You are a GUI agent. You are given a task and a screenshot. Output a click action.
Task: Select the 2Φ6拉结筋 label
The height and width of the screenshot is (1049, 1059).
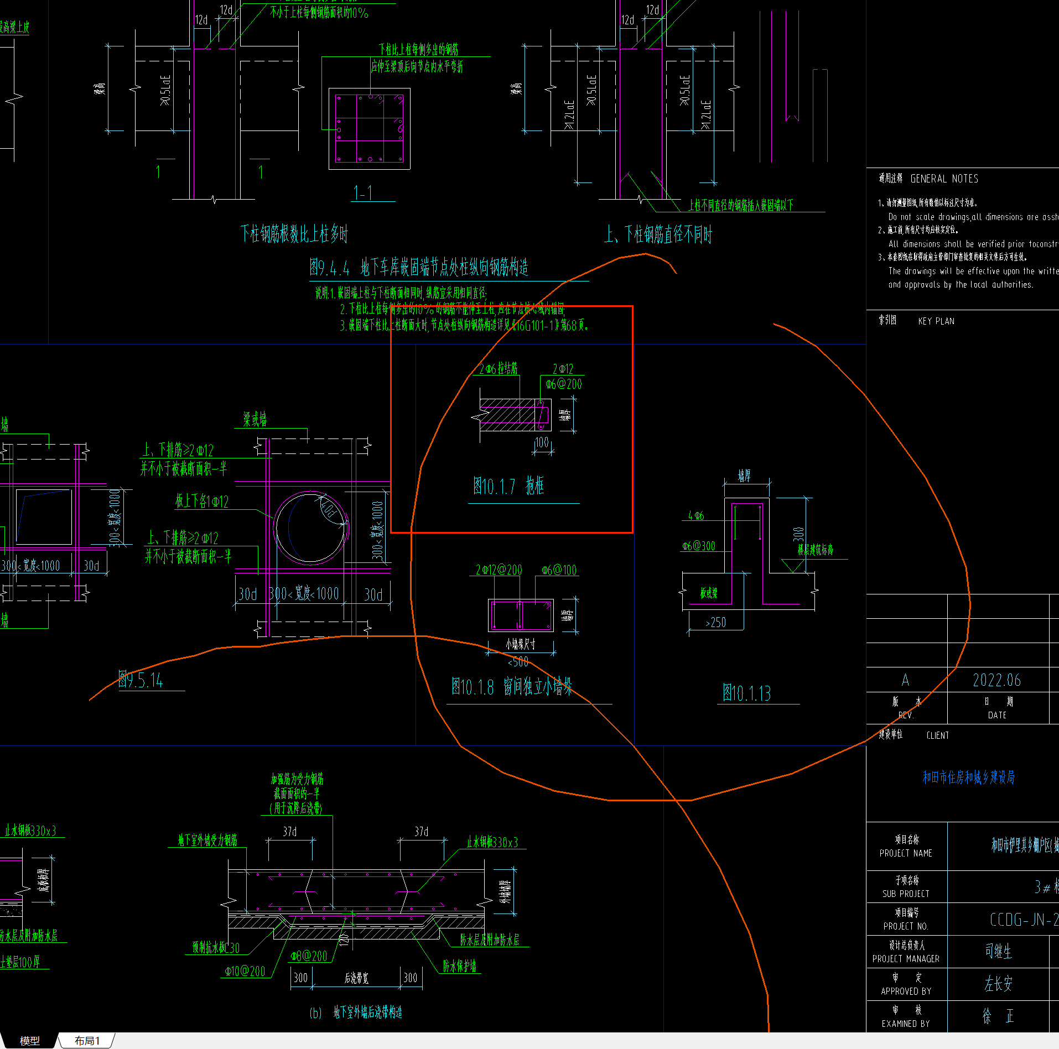[x=499, y=369]
